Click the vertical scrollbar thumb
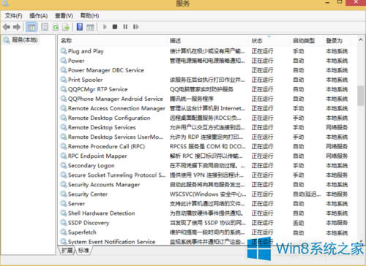 [360, 96]
